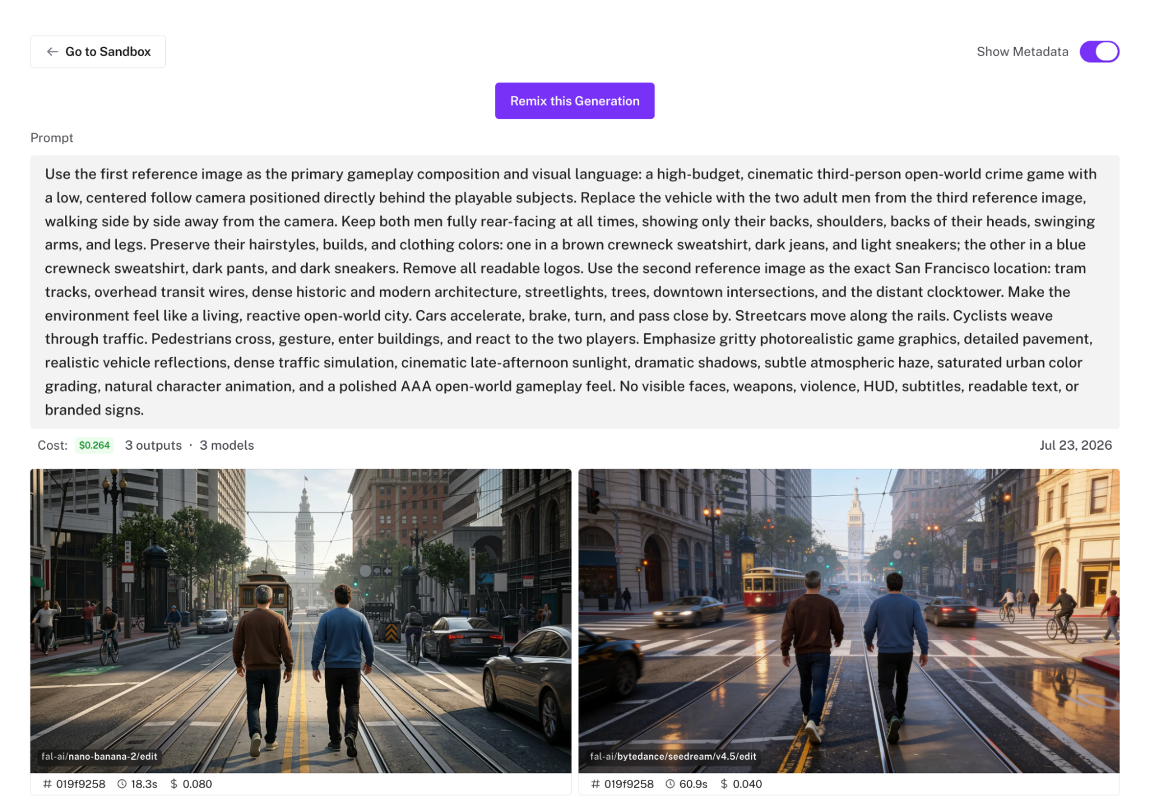Click hash icon under seedream image
1159x802 pixels.
[x=595, y=783]
